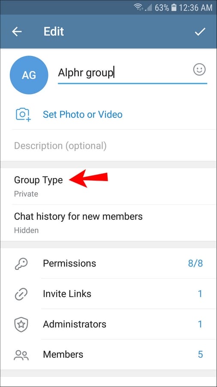
Task: Open emoji picker smiley icon
Action: (x=199, y=70)
